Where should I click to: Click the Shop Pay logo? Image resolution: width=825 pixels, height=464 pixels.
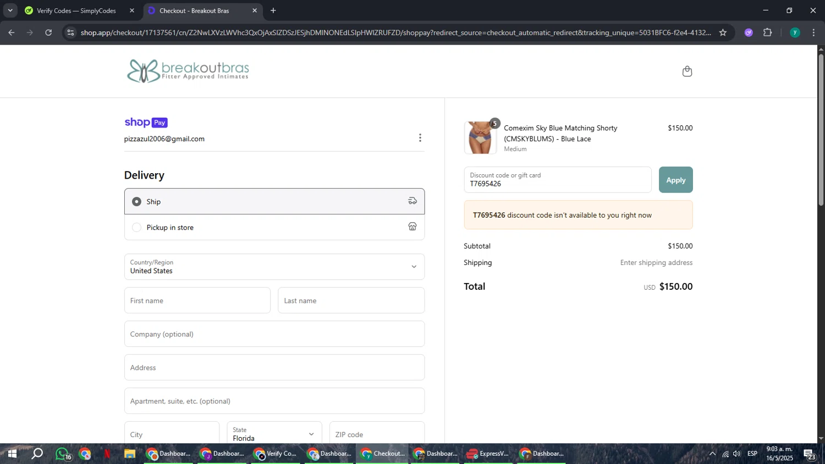pos(146,123)
